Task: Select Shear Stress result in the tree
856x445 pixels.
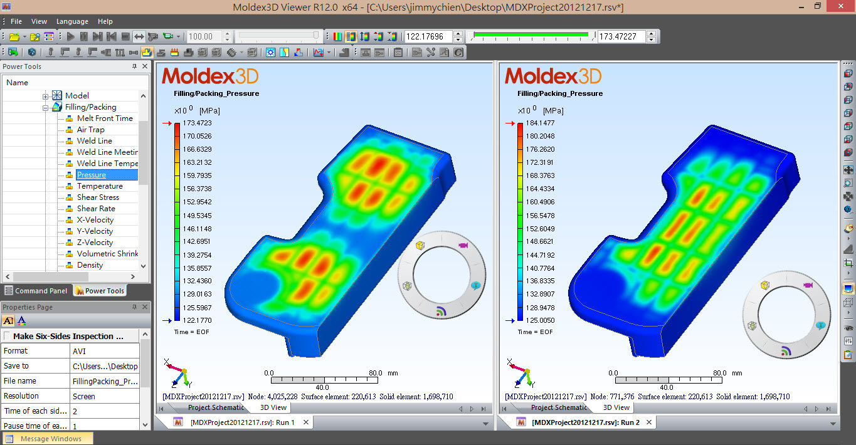Action: click(98, 197)
